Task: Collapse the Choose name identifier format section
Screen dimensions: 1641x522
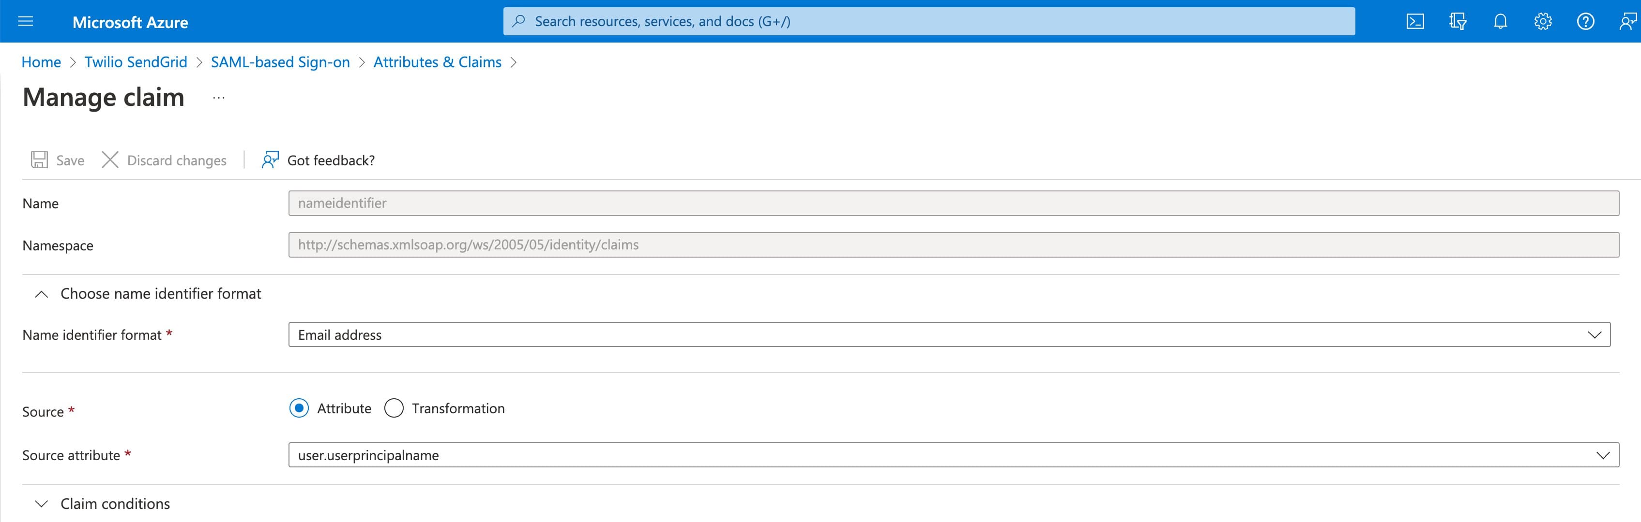Action: click(42, 294)
